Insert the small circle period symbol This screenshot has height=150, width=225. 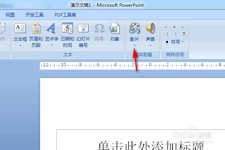coord(174,27)
